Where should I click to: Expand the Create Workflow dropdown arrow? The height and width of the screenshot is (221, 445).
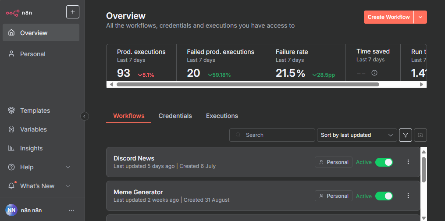tap(420, 17)
